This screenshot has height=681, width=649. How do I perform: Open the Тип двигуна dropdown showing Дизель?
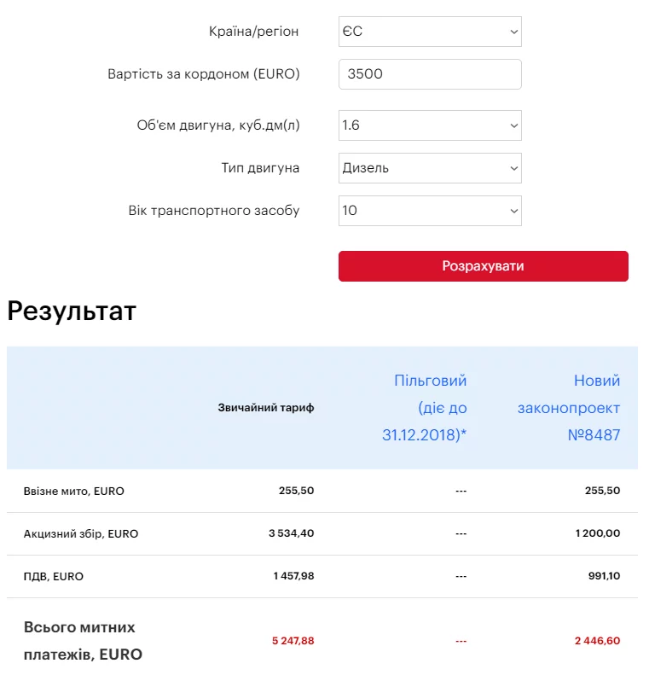coord(429,168)
